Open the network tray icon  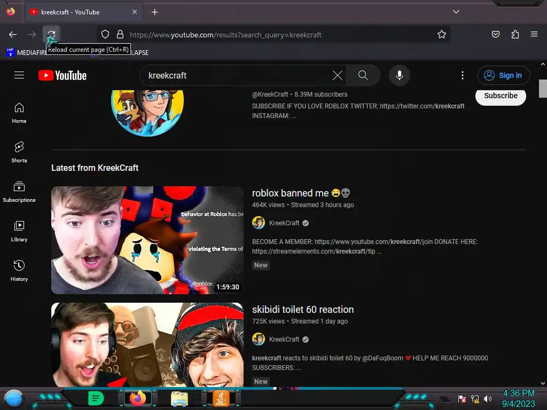pyautogui.click(x=475, y=398)
